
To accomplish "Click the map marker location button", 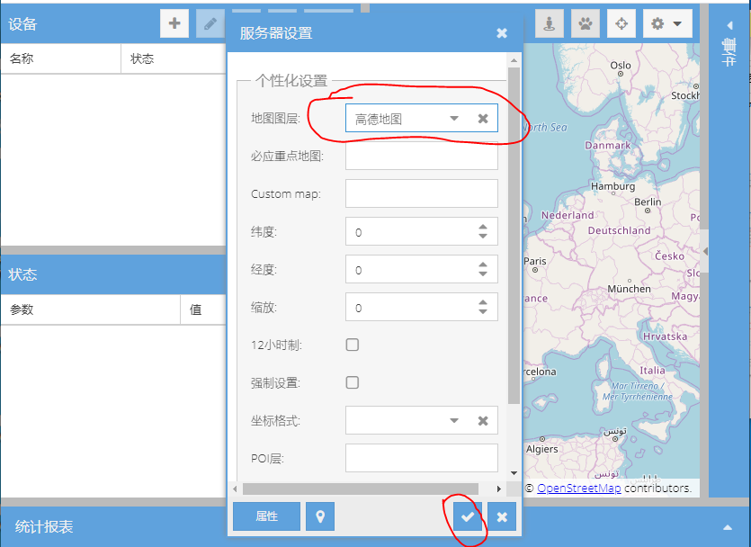I will pyautogui.click(x=320, y=516).
